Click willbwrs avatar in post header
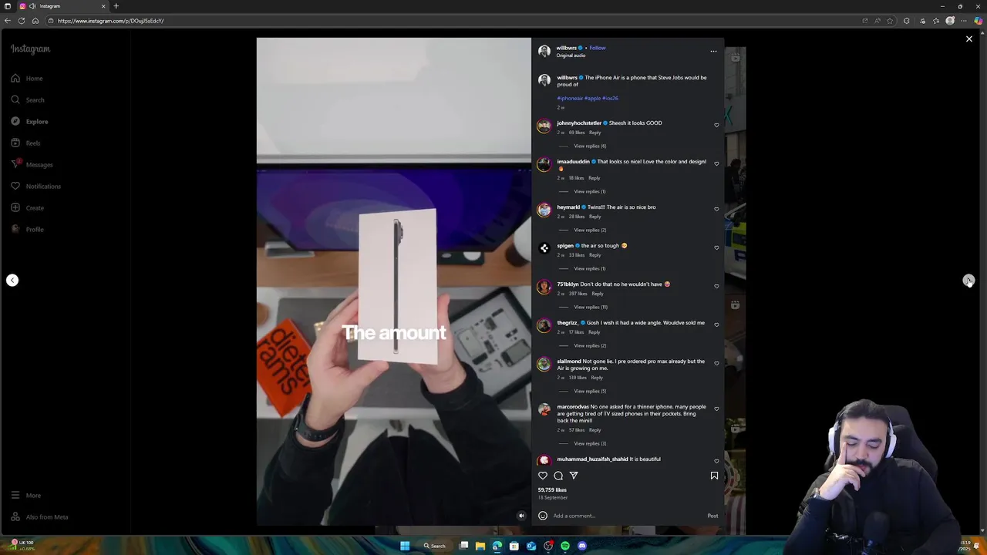The width and height of the screenshot is (987, 555). (x=544, y=52)
